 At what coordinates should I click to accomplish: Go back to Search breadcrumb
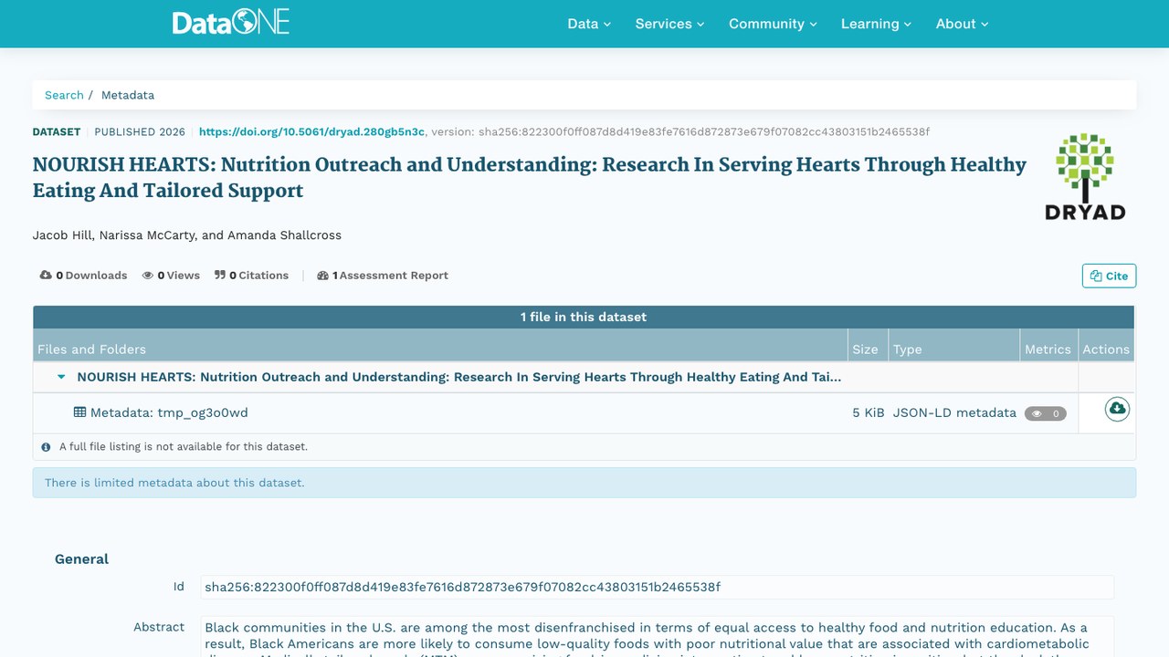point(64,95)
